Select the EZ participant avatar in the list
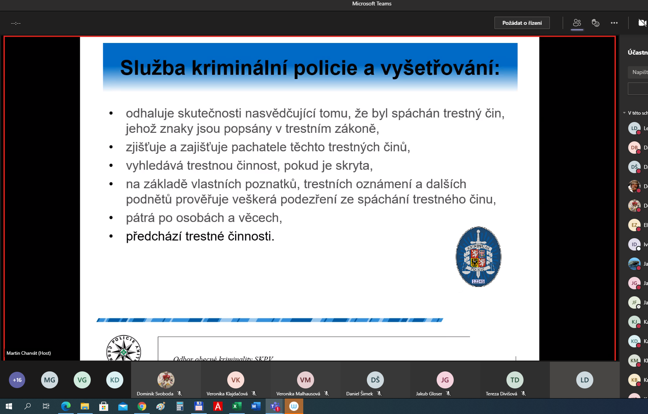648x414 pixels. [x=634, y=225]
